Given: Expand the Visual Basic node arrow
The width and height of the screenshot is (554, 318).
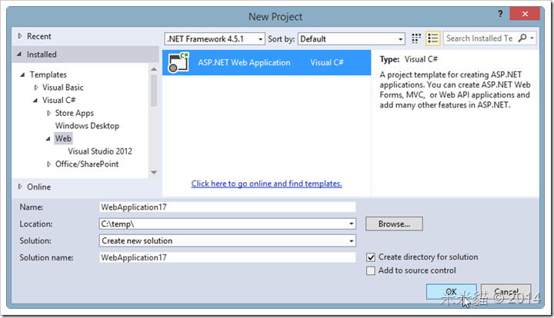Looking at the screenshot, I should pos(36,88).
